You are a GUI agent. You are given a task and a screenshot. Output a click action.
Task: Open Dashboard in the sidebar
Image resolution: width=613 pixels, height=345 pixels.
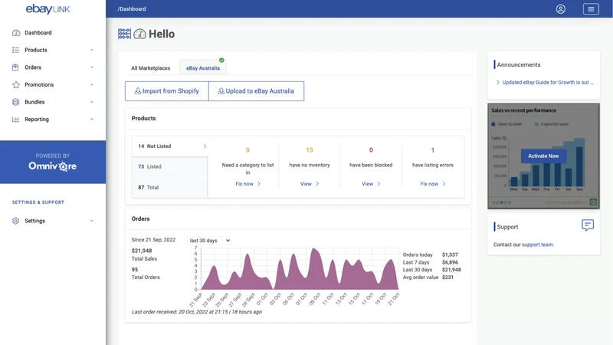[x=38, y=33]
